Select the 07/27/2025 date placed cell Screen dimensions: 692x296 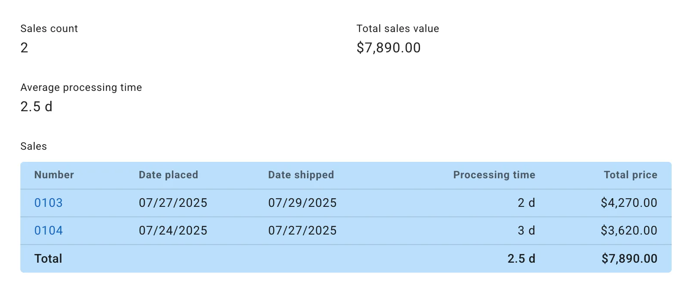173,203
